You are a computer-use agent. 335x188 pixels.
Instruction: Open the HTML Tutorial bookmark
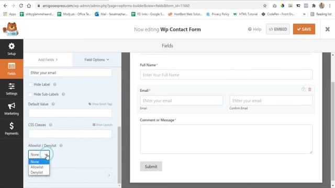click(245, 14)
